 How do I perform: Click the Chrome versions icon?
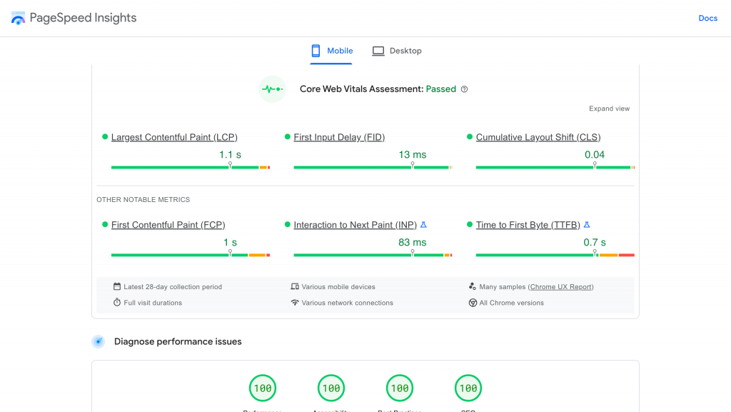tap(473, 303)
